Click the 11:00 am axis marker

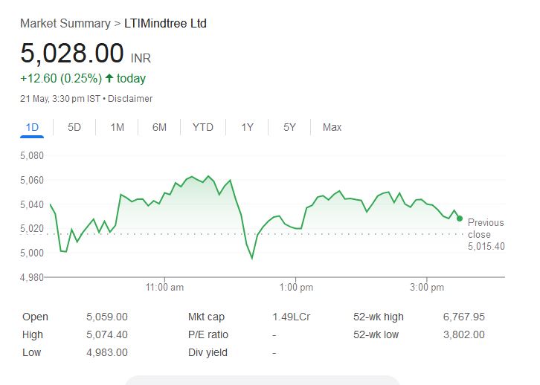point(164,287)
